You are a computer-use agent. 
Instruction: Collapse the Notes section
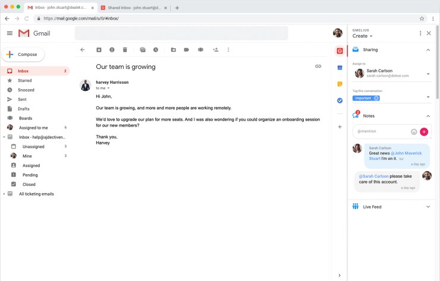coord(428,116)
